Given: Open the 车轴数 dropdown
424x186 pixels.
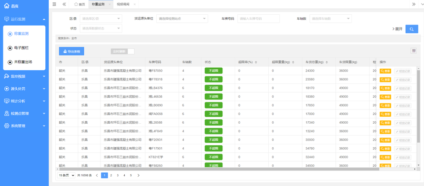Looking at the screenshot, I should pyautogui.click(x=331, y=19).
